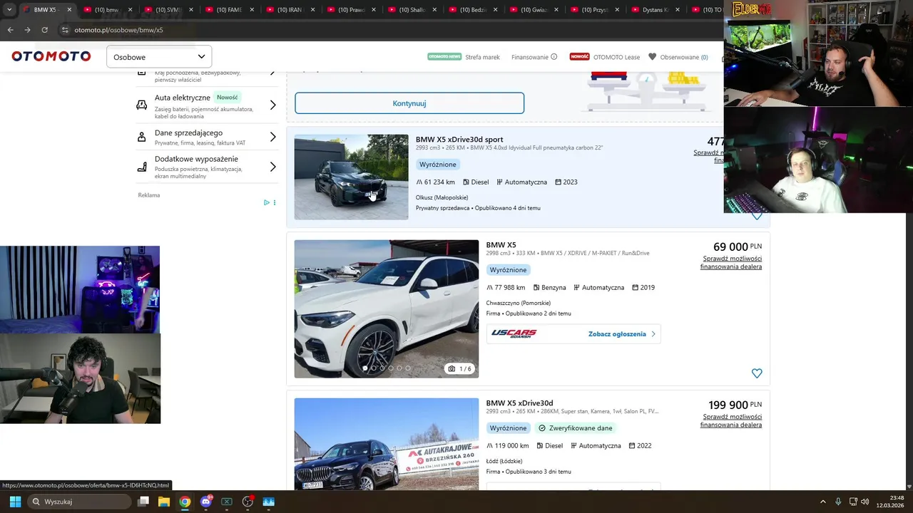This screenshot has height=513, width=913.
Task: Switch to Chrome in the taskbar
Action: [185, 502]
